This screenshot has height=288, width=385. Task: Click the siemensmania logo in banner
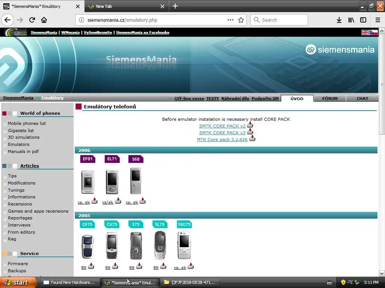[340, 50]
